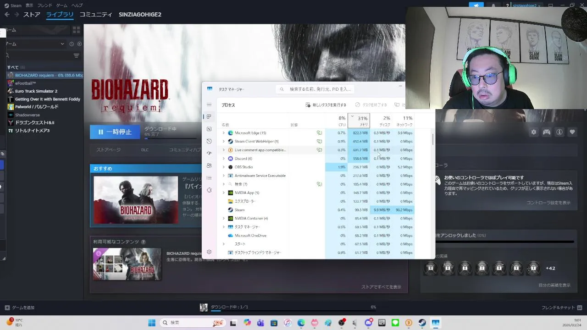Open Startup apps icon in Task Manager
The width and height of the screenshot is (587, 330).
point(209,153)
